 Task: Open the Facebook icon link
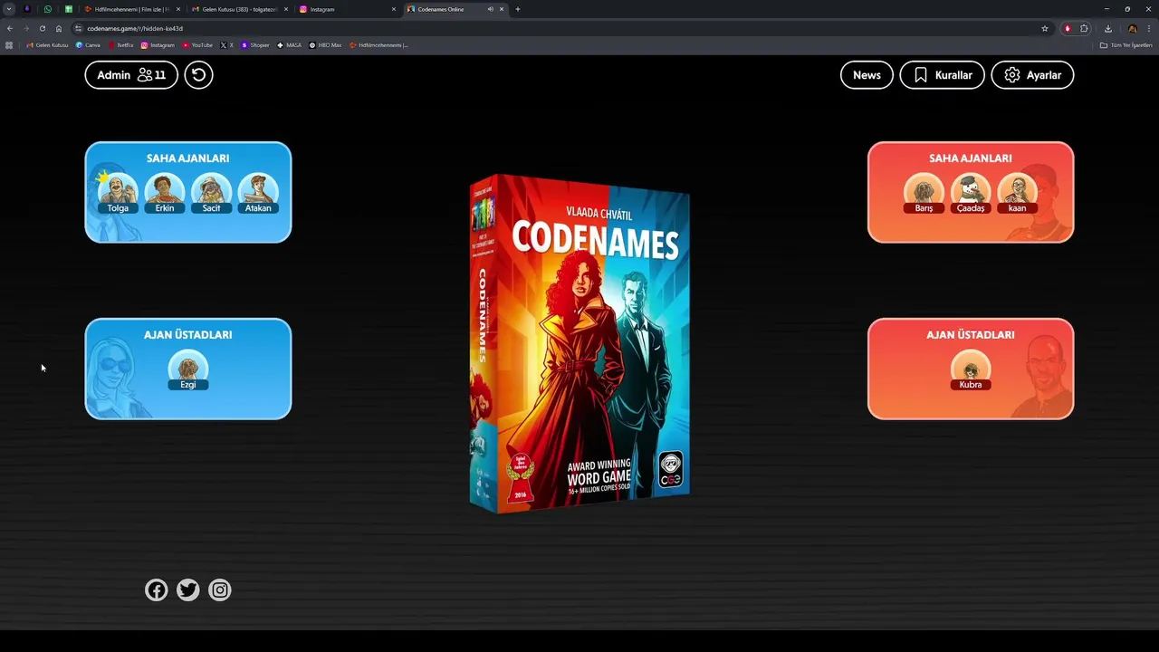(x=157, y=590)
